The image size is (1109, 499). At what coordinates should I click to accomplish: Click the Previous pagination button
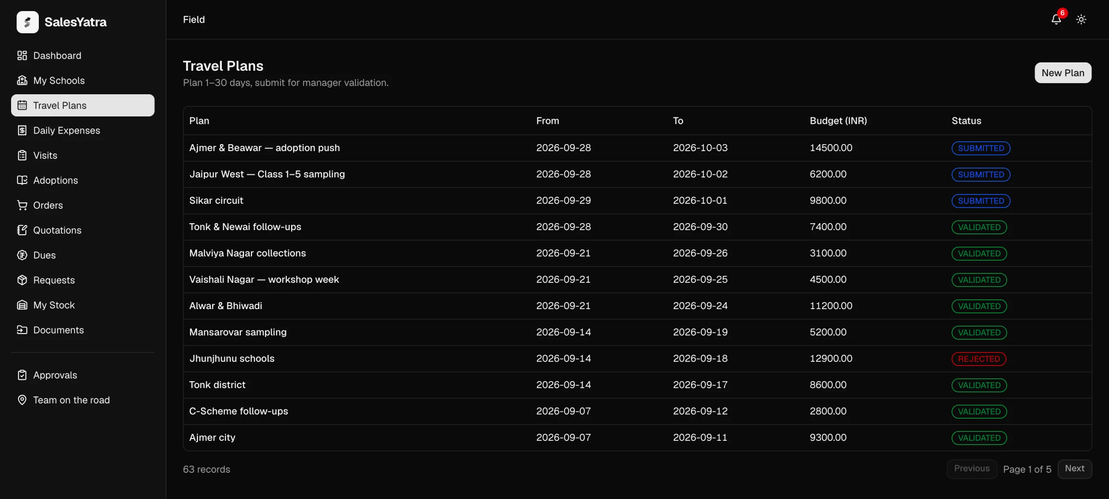point(972,469)
